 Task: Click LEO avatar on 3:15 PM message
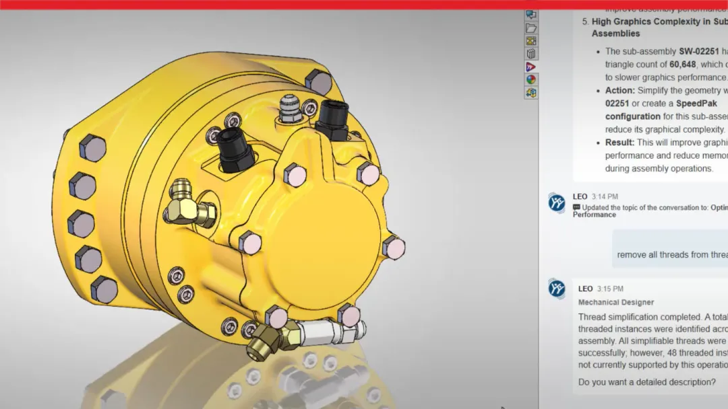click(556, 289)
